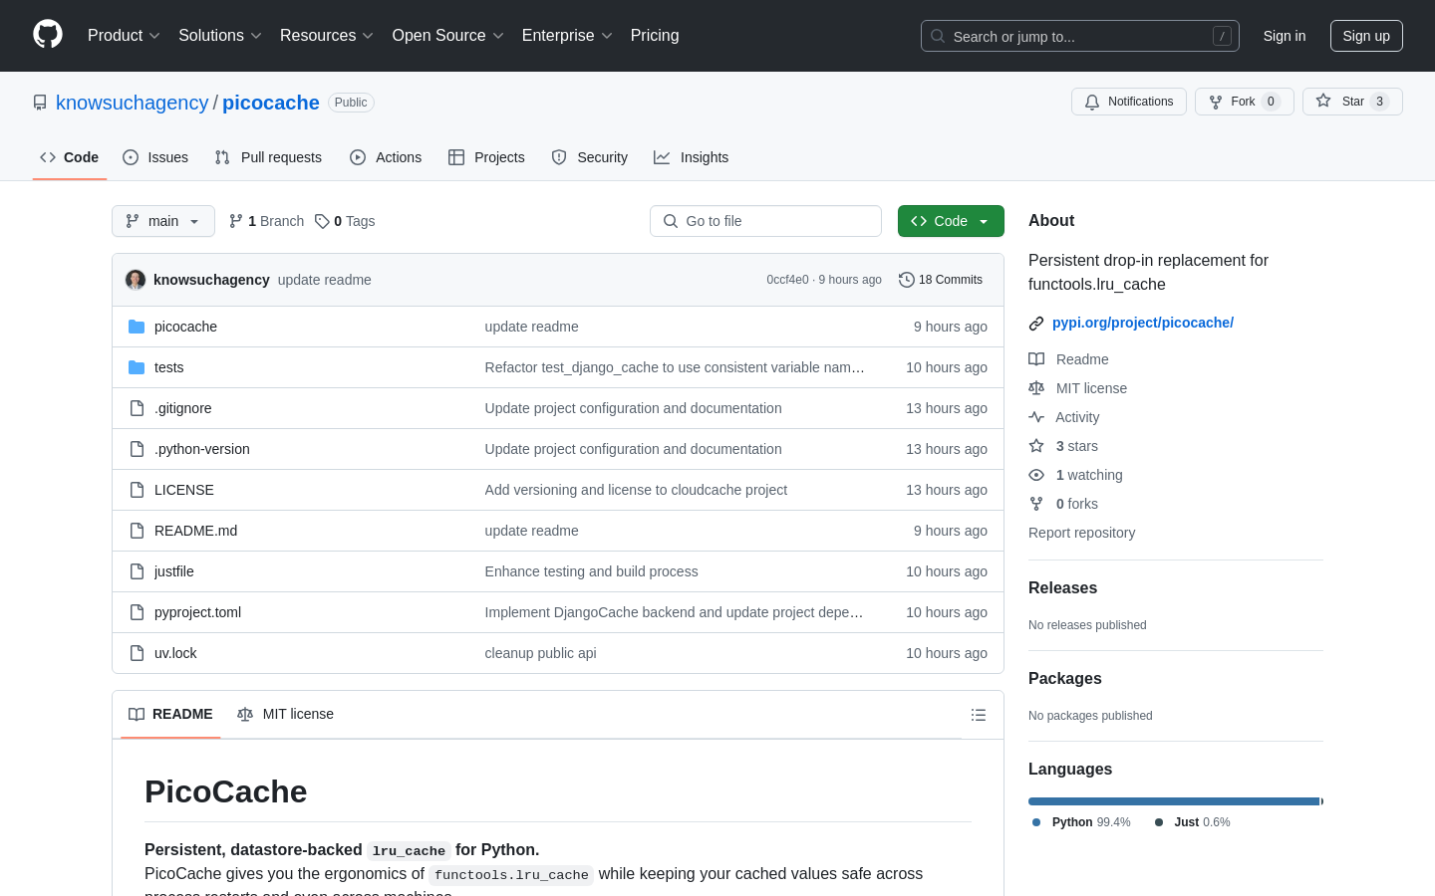This screenshot has height=896, width=1435.
Task: Expand the Enterprise menu
Action: [567, 36]
